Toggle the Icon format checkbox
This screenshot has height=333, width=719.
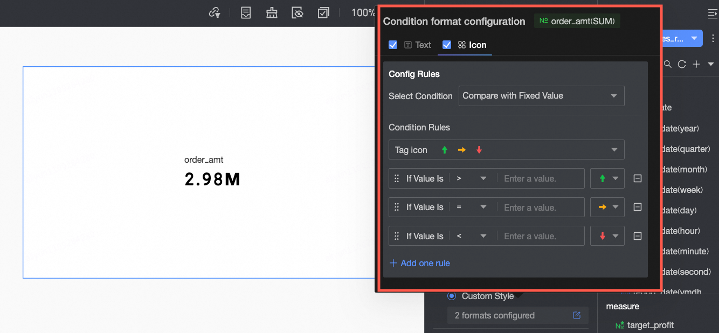447,45
